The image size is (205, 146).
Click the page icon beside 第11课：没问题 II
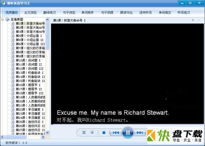point(13,64)
